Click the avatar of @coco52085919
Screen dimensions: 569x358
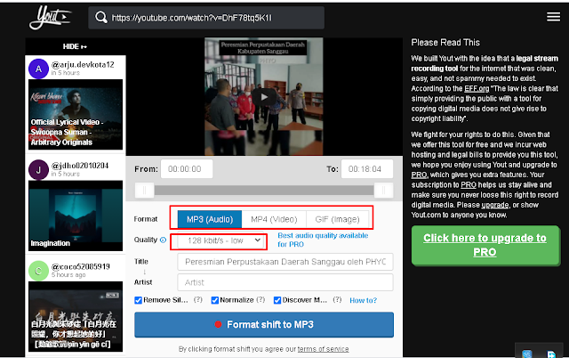tap(38, 271)
